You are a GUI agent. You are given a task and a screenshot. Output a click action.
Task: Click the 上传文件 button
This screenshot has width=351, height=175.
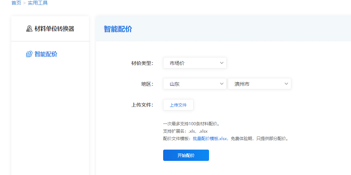[178, 105]
